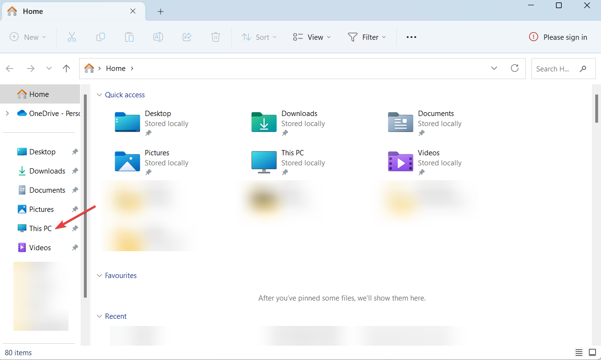Open the See more three-dots menu
Viewport: 601px width, 360px height.
click(x=411, y=37)
